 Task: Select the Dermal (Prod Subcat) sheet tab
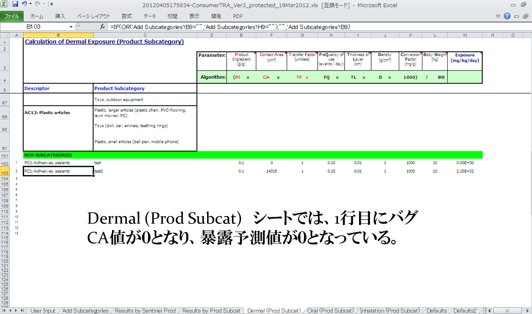point(274,311)
